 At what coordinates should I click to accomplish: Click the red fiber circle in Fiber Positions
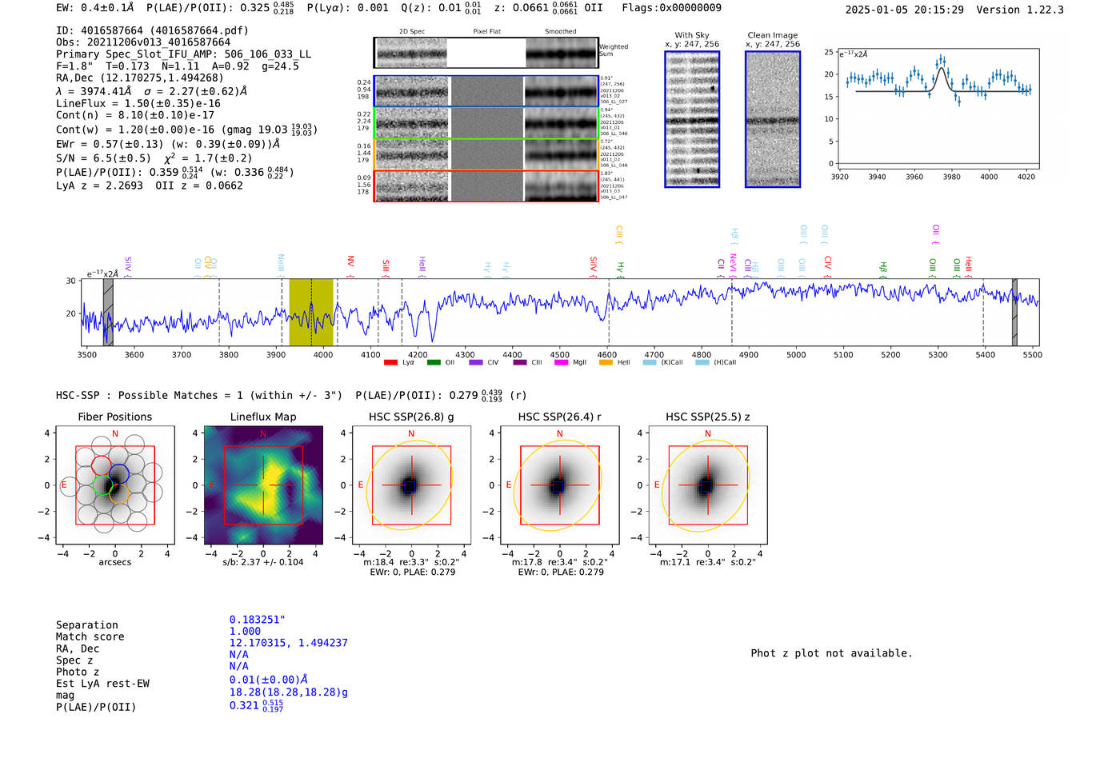tap(102, 465)
